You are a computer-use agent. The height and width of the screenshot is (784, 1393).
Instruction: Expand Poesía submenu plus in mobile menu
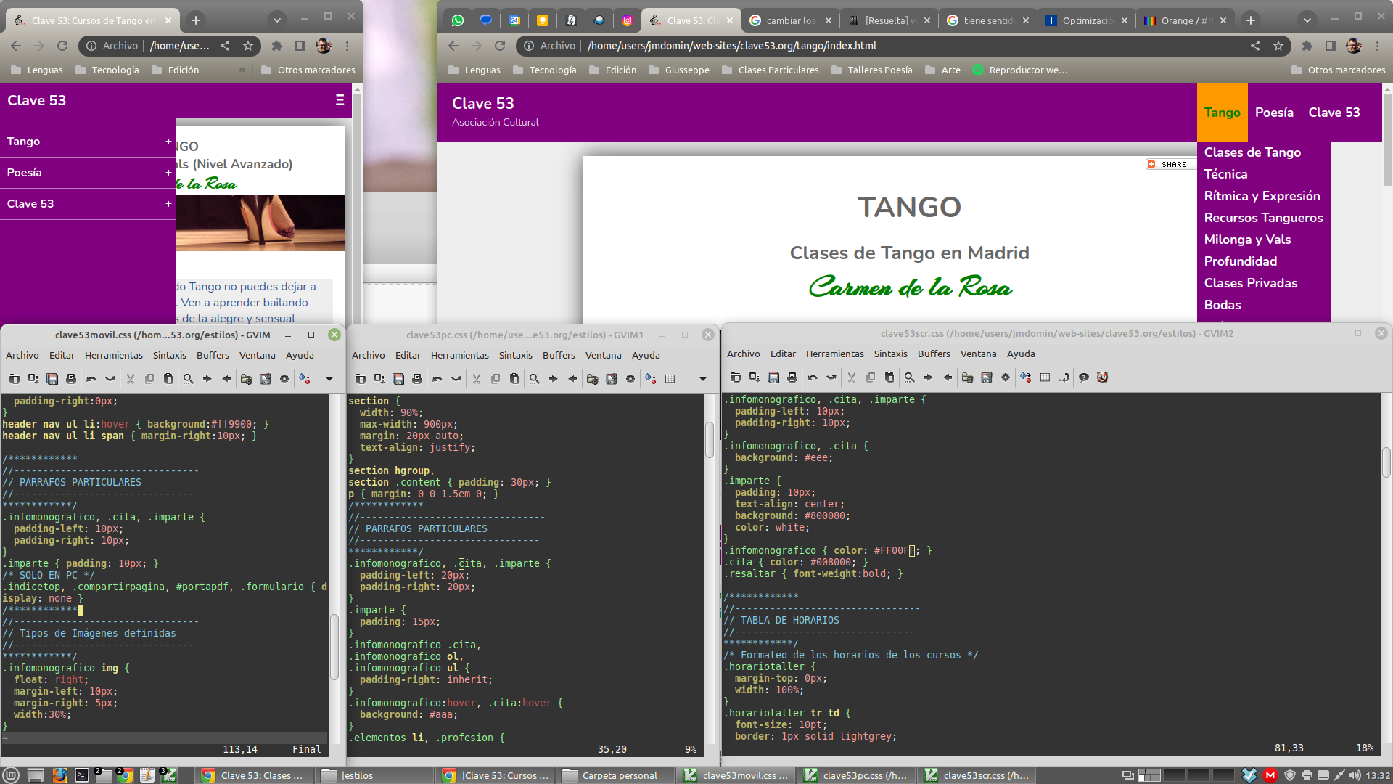pos(168,173)
